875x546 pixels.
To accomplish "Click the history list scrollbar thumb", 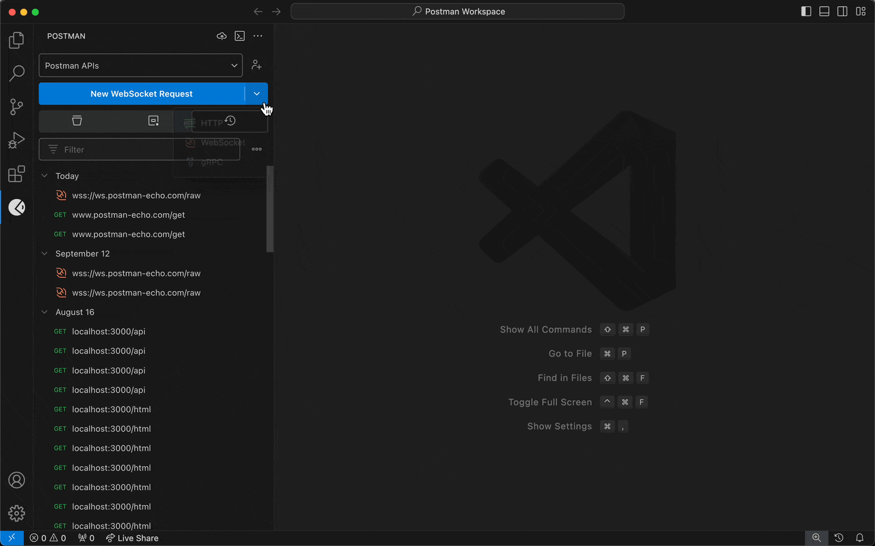I will tap(270, 209).
